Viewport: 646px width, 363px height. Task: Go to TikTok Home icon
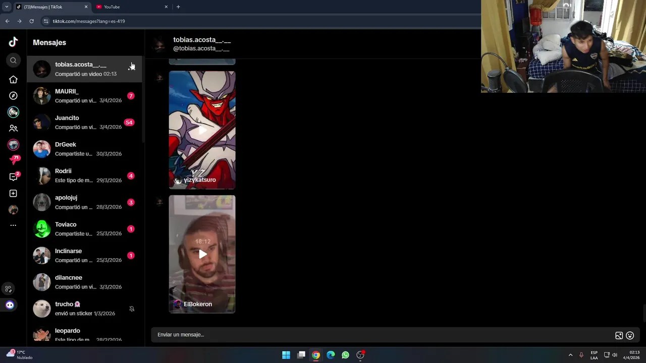13,80
